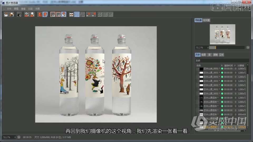Click the stepper arrows beside status zoom field
This screenshot has height=142, width=253.
(15, 137)
